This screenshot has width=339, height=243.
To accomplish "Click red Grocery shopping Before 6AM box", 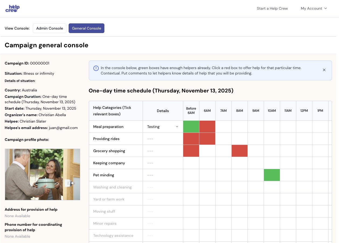I will [191, 151].
